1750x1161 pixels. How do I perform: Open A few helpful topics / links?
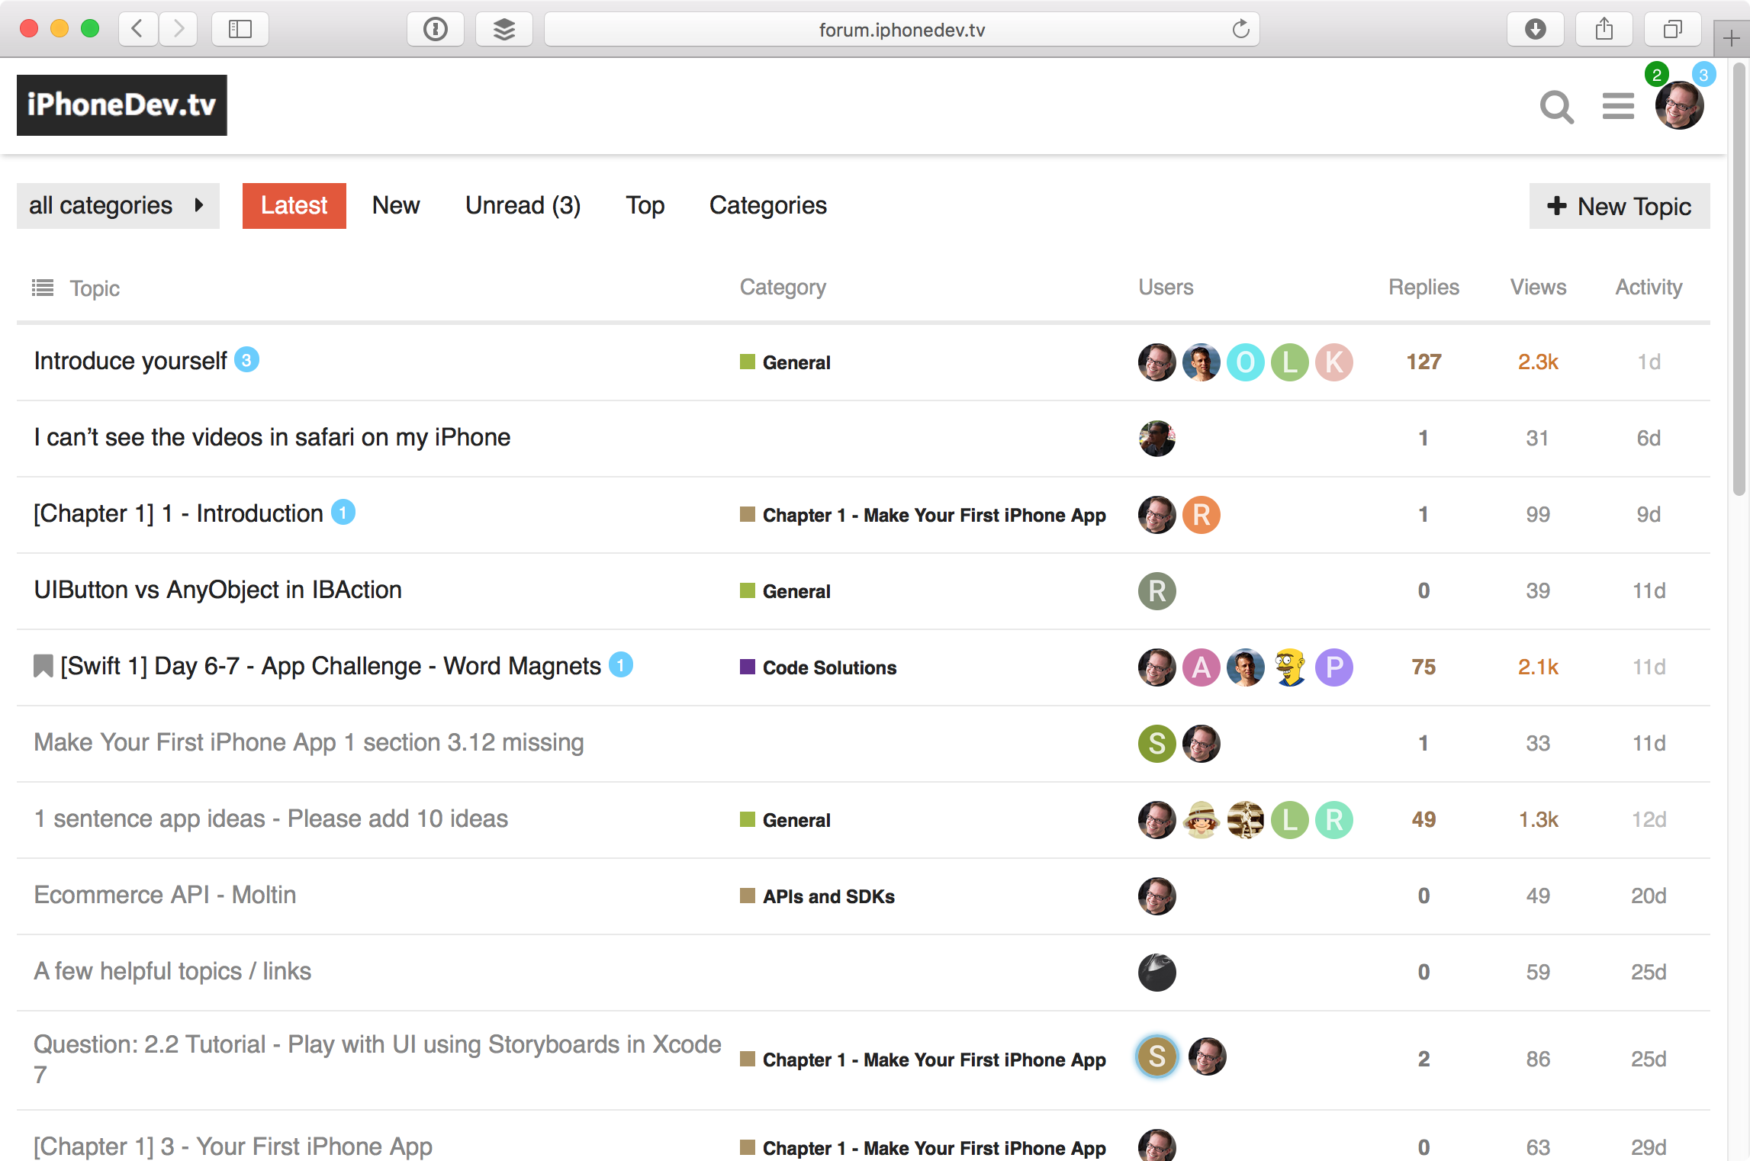coord(173,971)
